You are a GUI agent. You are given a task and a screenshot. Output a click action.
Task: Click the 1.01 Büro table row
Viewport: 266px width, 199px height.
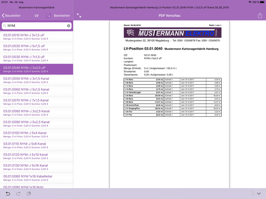173,79
